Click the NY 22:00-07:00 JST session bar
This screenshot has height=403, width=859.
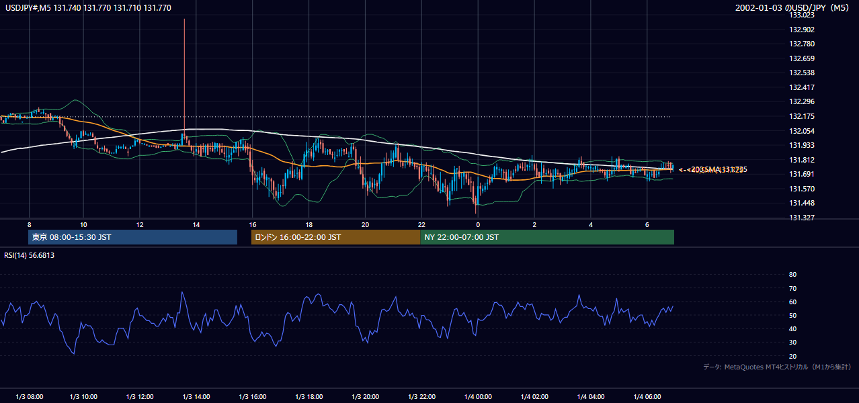547,237
